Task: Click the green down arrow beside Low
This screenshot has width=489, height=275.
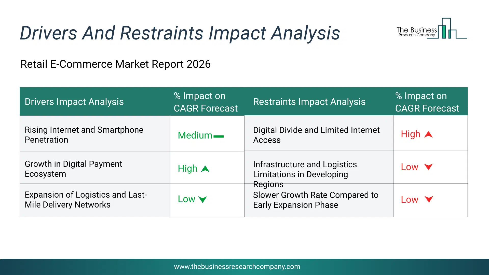Action: (203, 199)
